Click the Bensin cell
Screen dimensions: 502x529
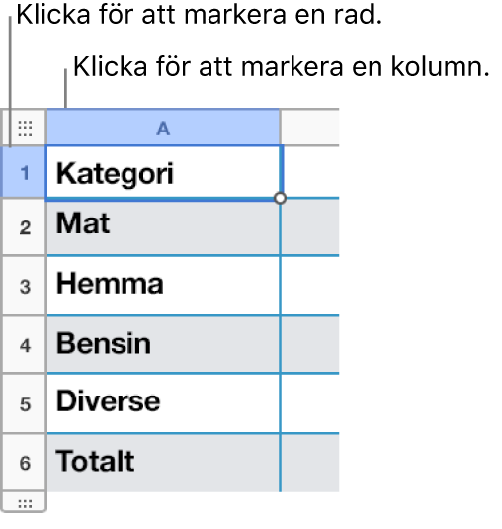[163, 345]
